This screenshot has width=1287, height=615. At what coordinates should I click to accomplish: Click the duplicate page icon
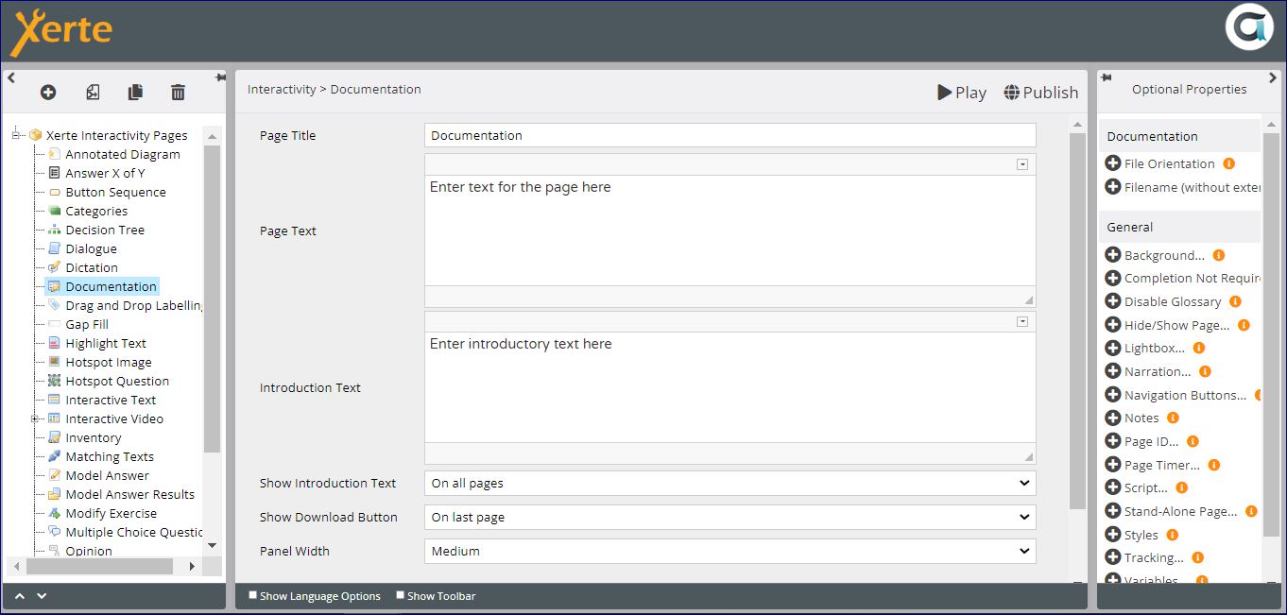tap(135, 92)
